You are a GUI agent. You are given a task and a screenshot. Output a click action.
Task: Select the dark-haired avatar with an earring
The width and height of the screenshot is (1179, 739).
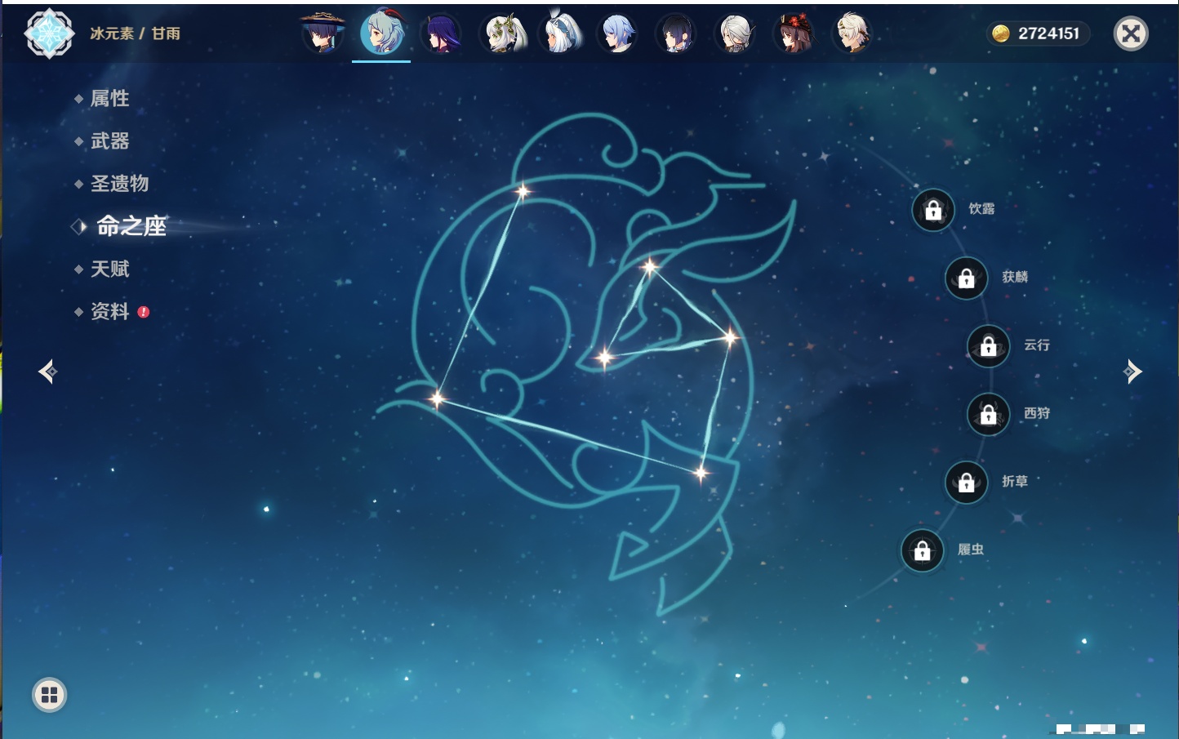coord(677,34)
